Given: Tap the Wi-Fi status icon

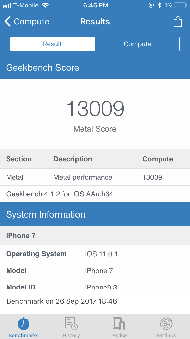Looking at the screenshot, I should (45, 5).
